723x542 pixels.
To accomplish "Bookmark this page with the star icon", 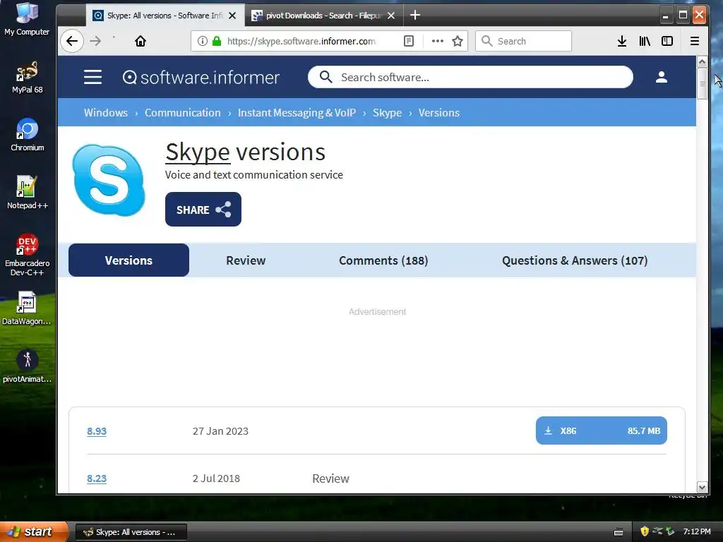I will [x=458, y=41].
